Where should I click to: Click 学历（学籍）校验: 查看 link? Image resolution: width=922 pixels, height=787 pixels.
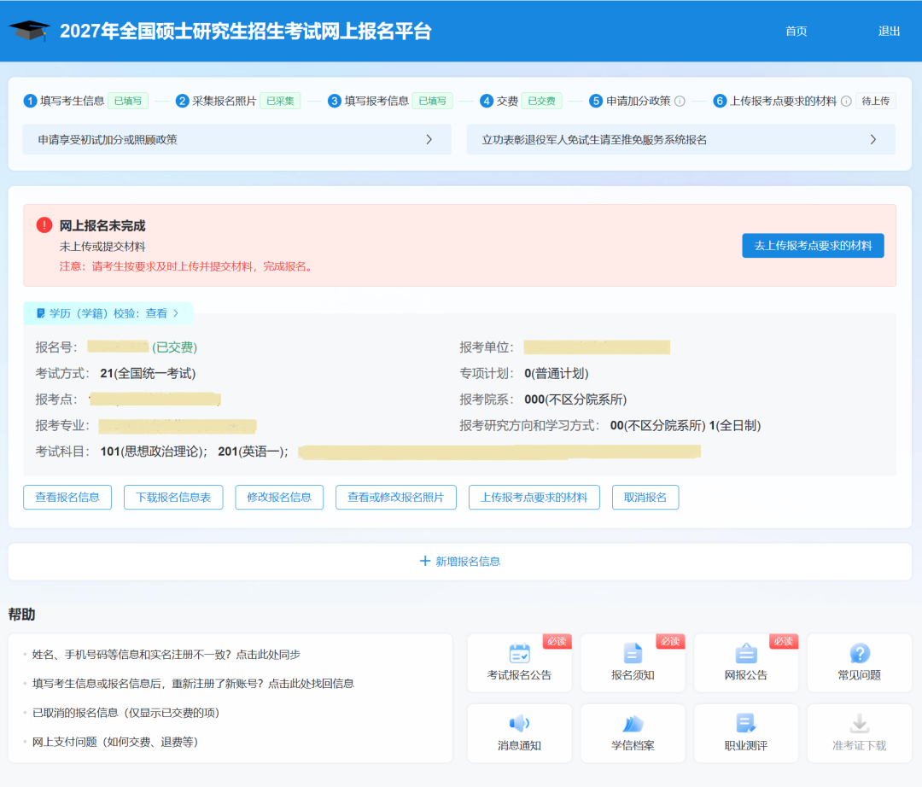click(108, 313)
